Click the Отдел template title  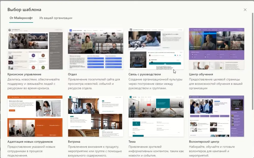(72, 74)
